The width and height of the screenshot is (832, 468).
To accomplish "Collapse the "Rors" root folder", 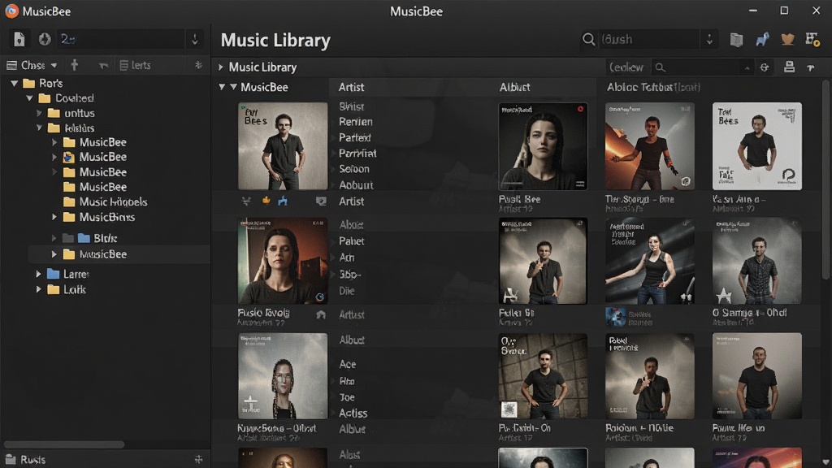I will pos(15,84).
